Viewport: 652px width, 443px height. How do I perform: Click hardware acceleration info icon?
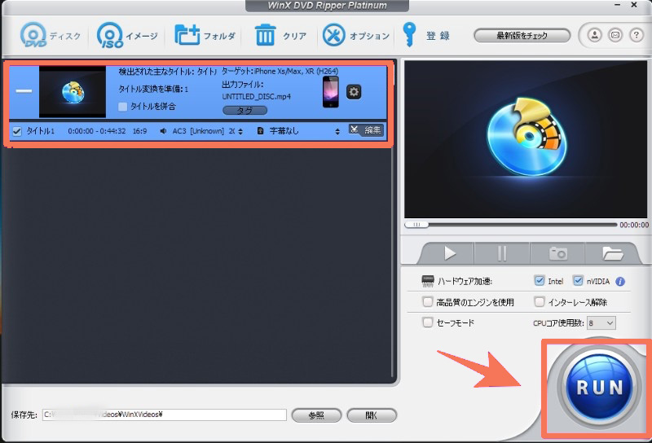620,282
